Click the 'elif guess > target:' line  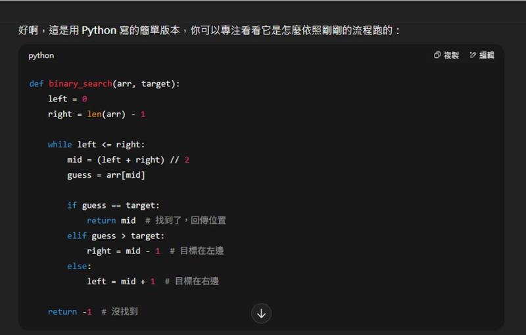click(x=116, y=236)
